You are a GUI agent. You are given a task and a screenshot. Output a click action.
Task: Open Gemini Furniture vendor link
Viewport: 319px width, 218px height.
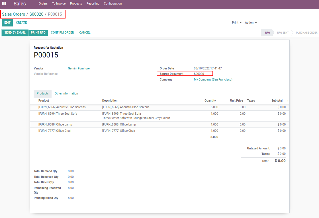tap(79, 69)
